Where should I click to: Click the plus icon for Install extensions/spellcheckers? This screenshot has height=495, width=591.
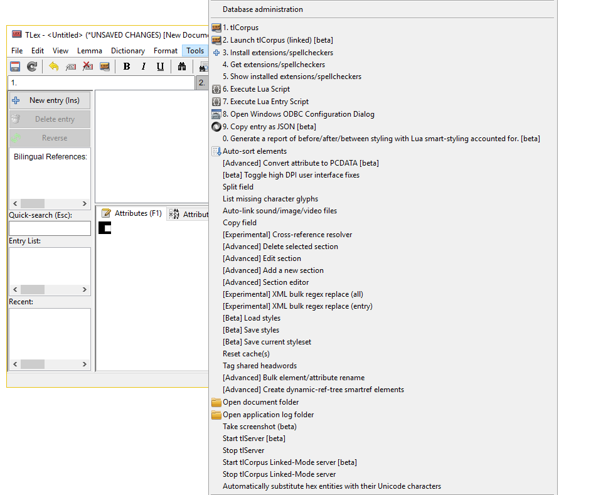216,53
